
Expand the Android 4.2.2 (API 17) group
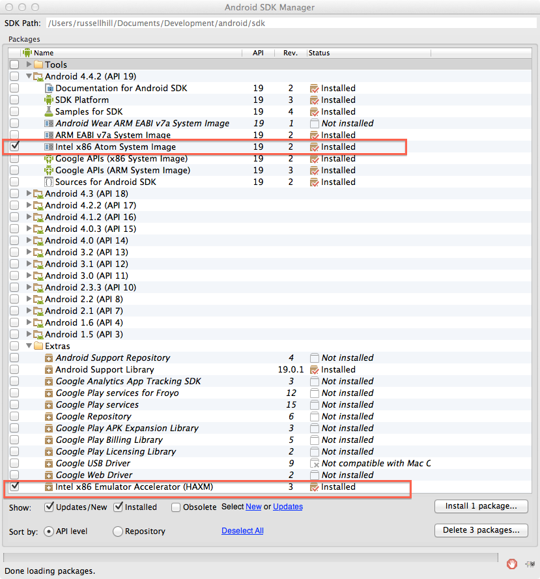(29, 205)
